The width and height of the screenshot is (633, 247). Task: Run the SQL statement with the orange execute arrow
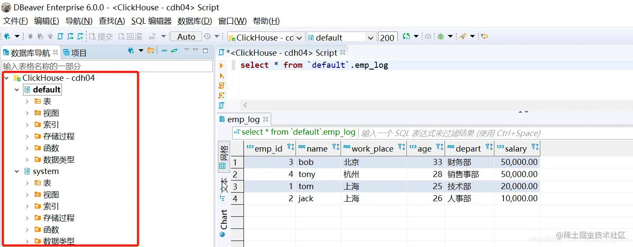point(221,66)
